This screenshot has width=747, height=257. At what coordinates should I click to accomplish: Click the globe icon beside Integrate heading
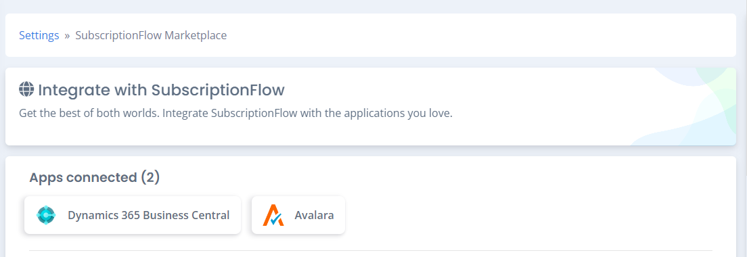coord(26,89)
